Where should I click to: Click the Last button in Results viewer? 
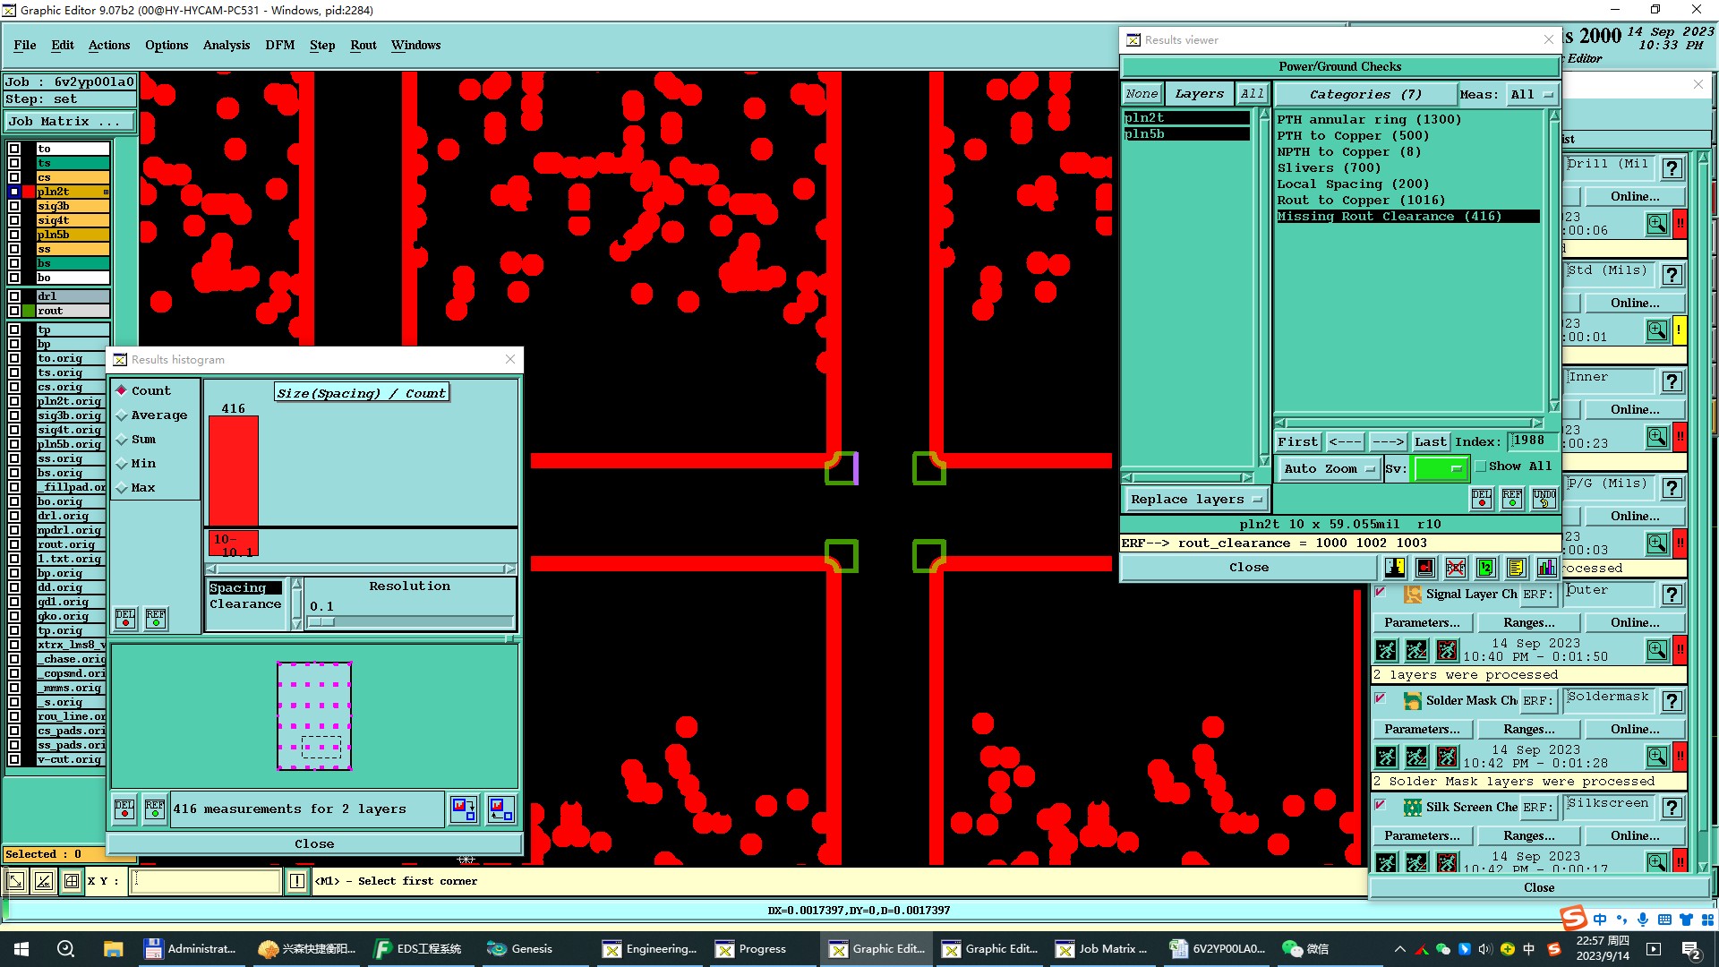point(1430,441)
